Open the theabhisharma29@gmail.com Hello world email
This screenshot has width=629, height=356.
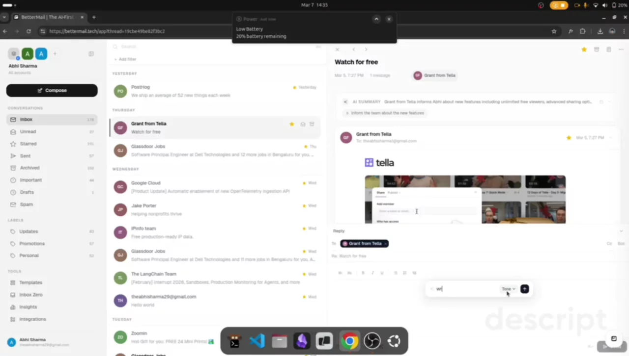[215, 301]
